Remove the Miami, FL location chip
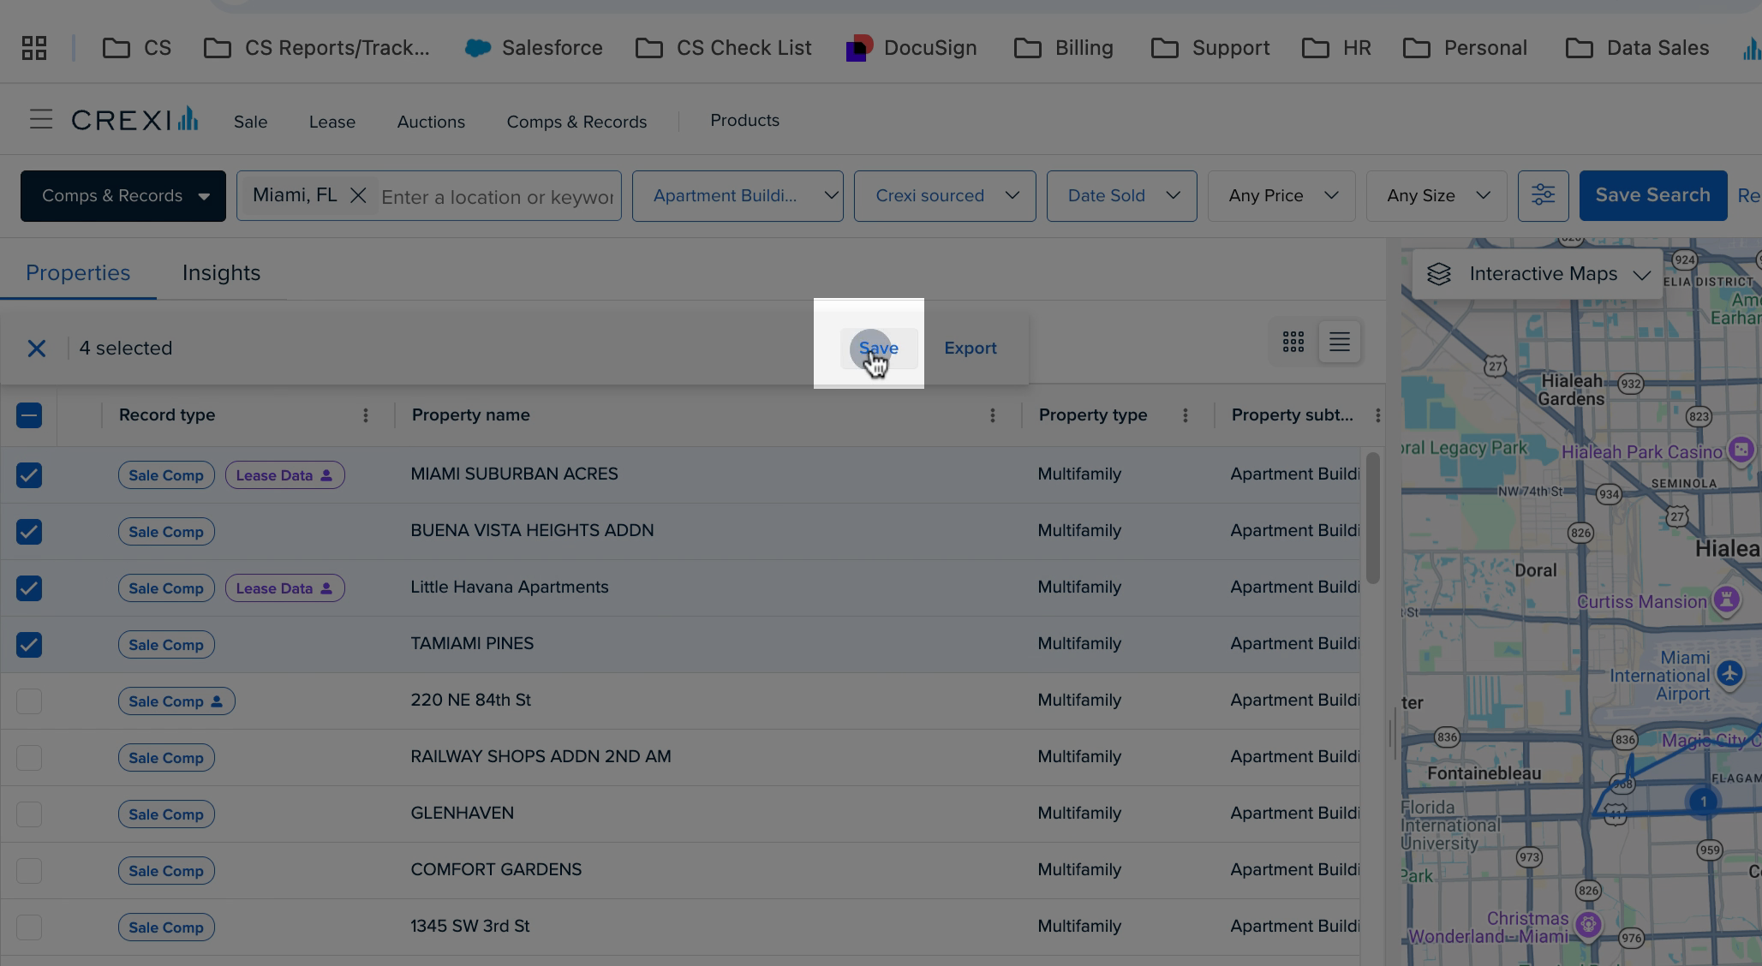This screenshot has width=1762, height=966. click(358, 196)
